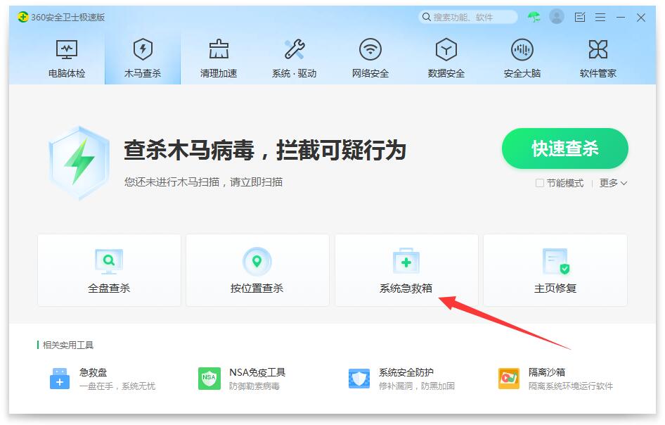Start scan with 快速查杀 button
The image size is (665, 425).
(565, 148)
